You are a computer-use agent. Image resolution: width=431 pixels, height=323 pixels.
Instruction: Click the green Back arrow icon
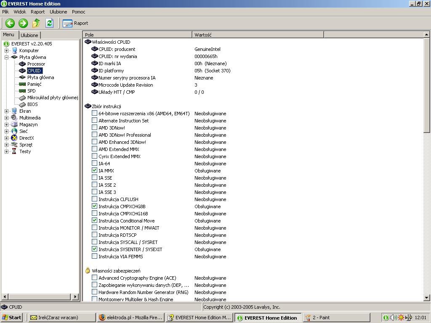point(10,23)
